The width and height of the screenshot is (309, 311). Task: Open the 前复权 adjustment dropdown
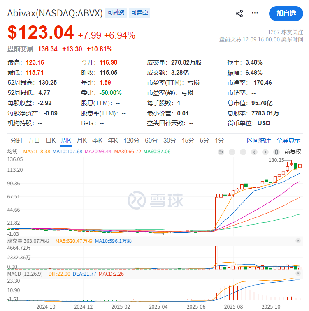(x=293, y=152)
